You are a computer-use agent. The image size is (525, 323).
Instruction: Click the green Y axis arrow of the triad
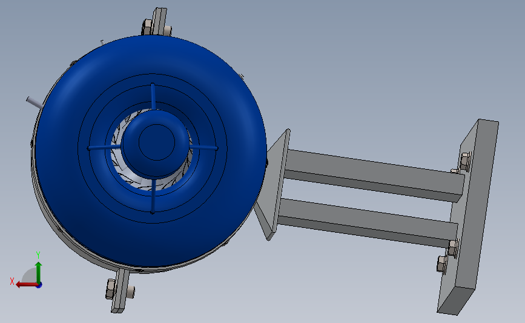pyautogui.click(x=39, y=271)
